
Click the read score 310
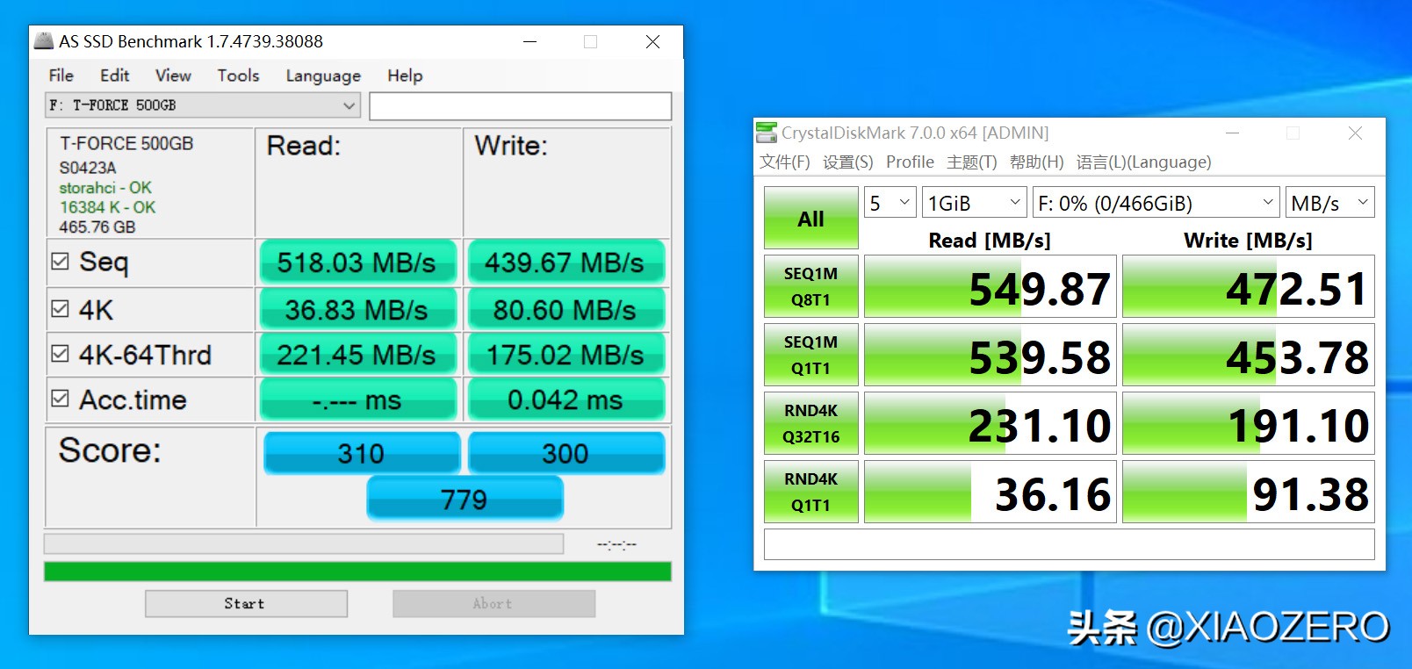coord(362,453)
